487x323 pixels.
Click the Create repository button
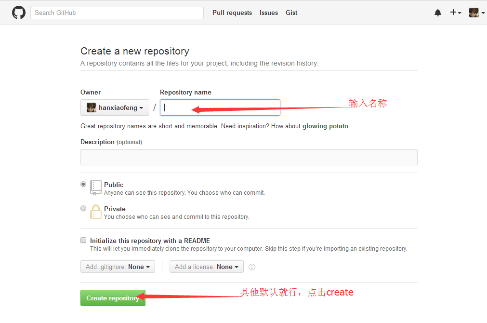click(113, 298)
